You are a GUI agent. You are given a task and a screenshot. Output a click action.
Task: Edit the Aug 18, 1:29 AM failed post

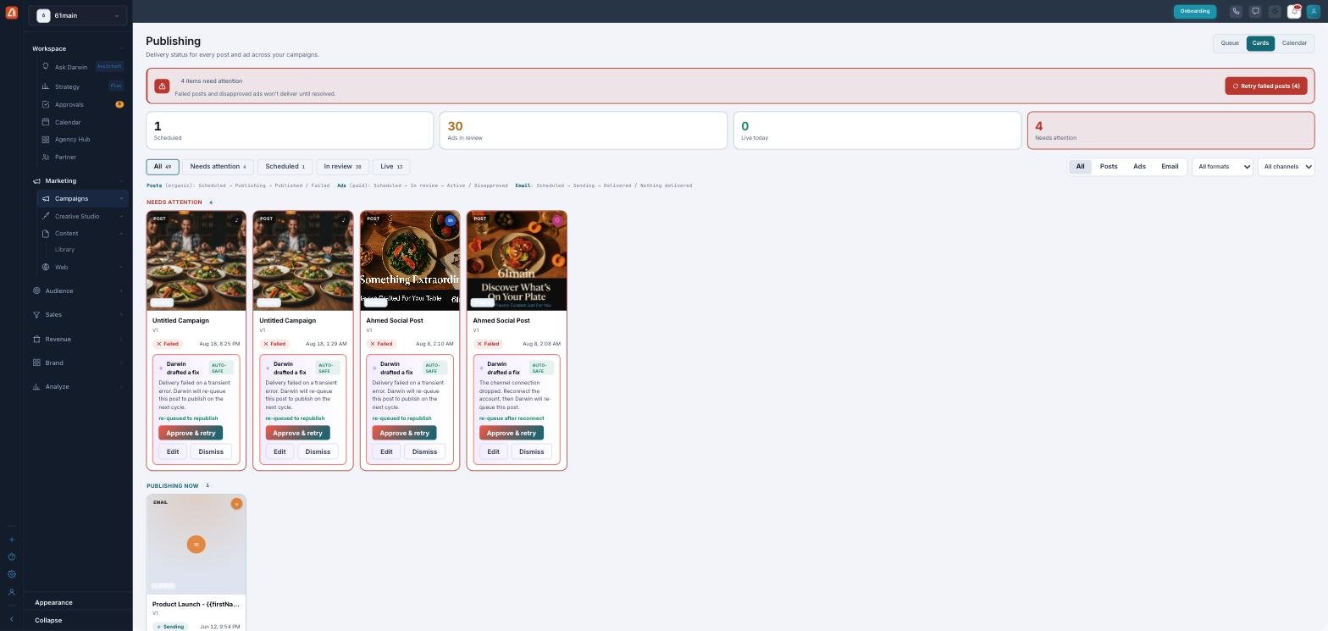279,451
